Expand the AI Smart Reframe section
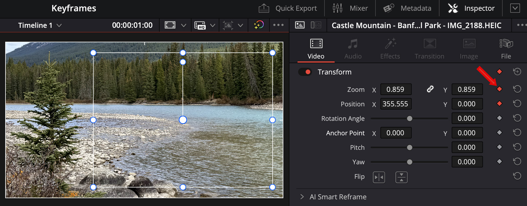This screenshot has width=527, height=206. tap(302, 197)
